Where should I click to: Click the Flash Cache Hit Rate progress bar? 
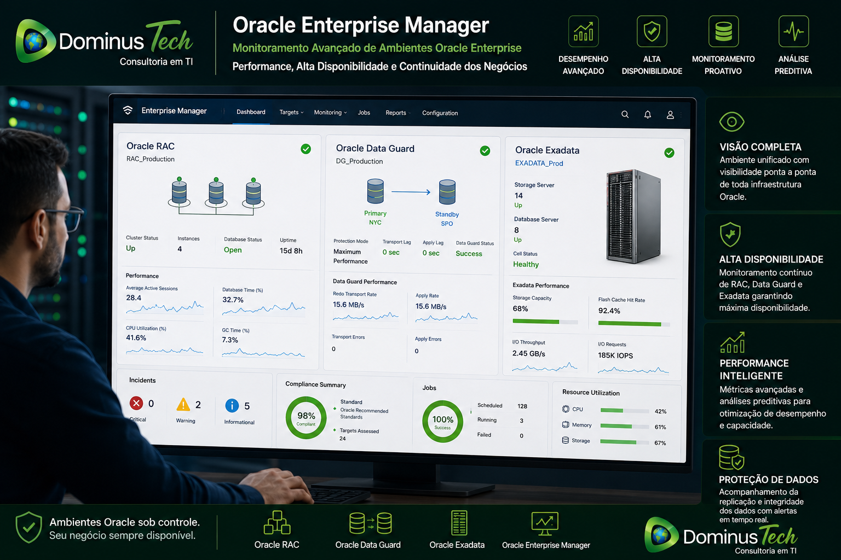coord(634,324)
